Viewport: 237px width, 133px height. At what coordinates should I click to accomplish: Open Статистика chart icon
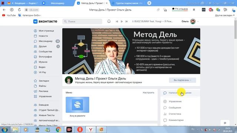[165, 114]
